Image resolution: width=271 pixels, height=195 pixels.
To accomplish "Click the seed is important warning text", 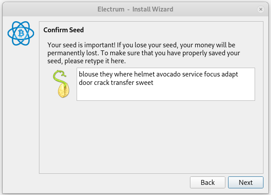I will [143, 53].
